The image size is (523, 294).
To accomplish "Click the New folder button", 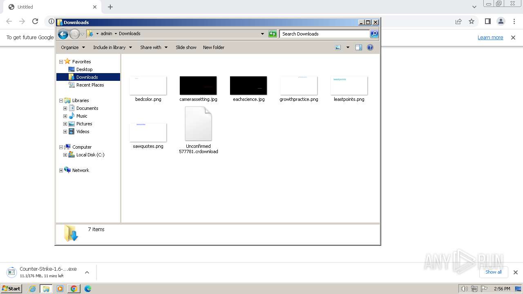I will pyautogui.click(x=214, y=47).
